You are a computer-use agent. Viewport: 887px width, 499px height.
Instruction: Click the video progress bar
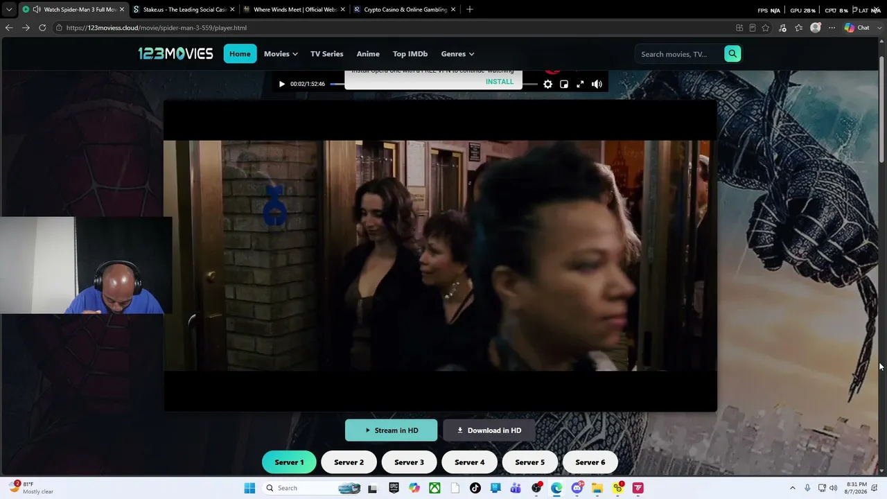coord(433,84)
